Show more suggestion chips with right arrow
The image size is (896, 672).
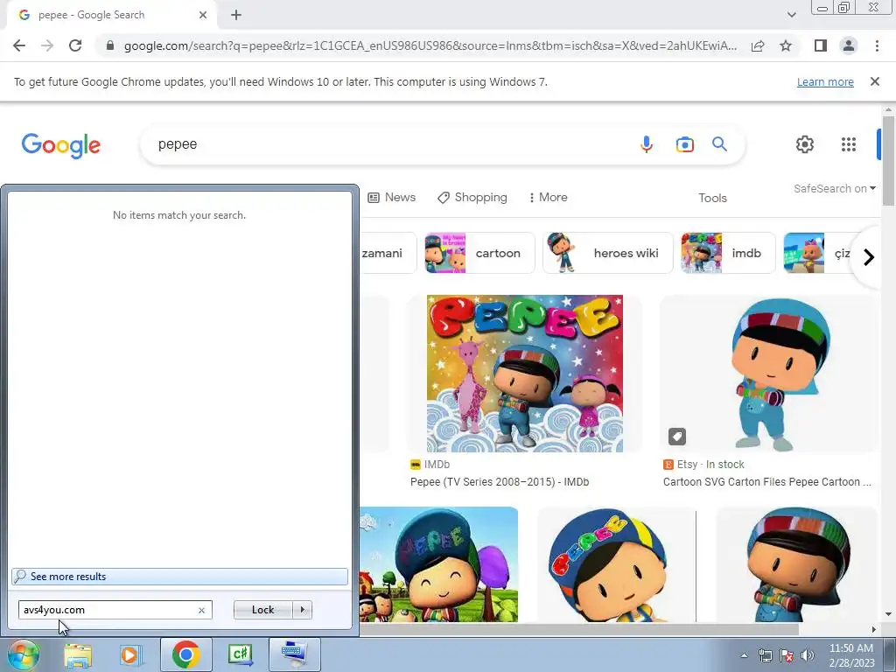[869, 256]
